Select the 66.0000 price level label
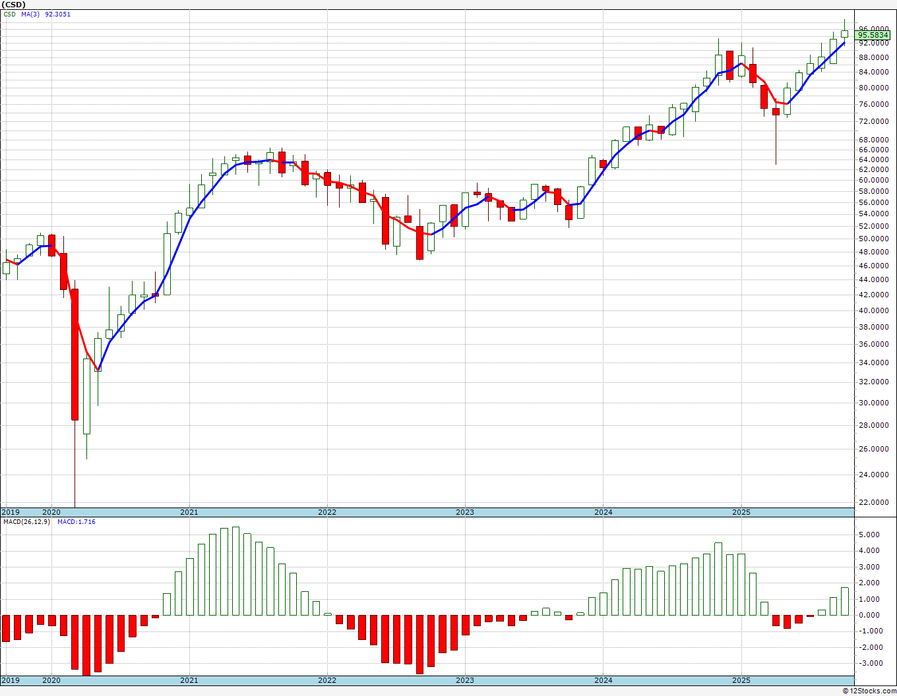Viewport: 897px width, 696px height. click(875, 150)
